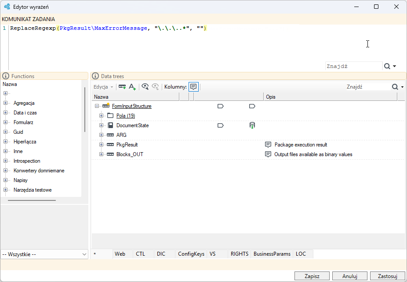Open the -- Wszystkie -- combo box
The image size is (407, 282).
click(x=44, y=254)
